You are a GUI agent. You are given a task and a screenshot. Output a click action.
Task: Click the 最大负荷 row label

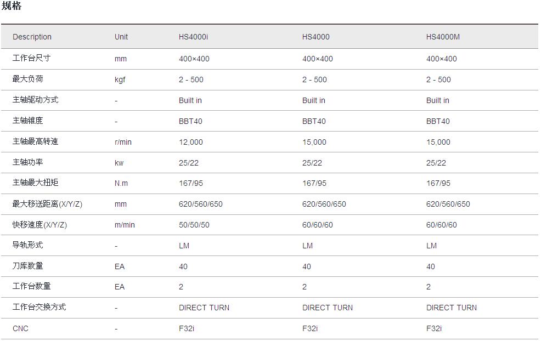click(28, 79)
